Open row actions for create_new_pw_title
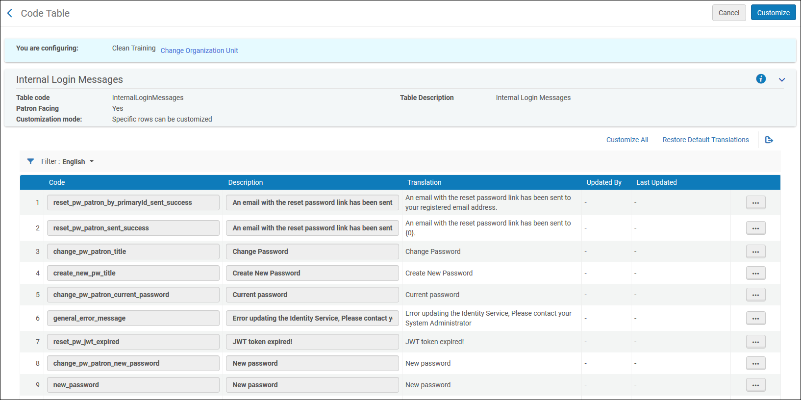The image size is (801, 400). click(755, 273)
